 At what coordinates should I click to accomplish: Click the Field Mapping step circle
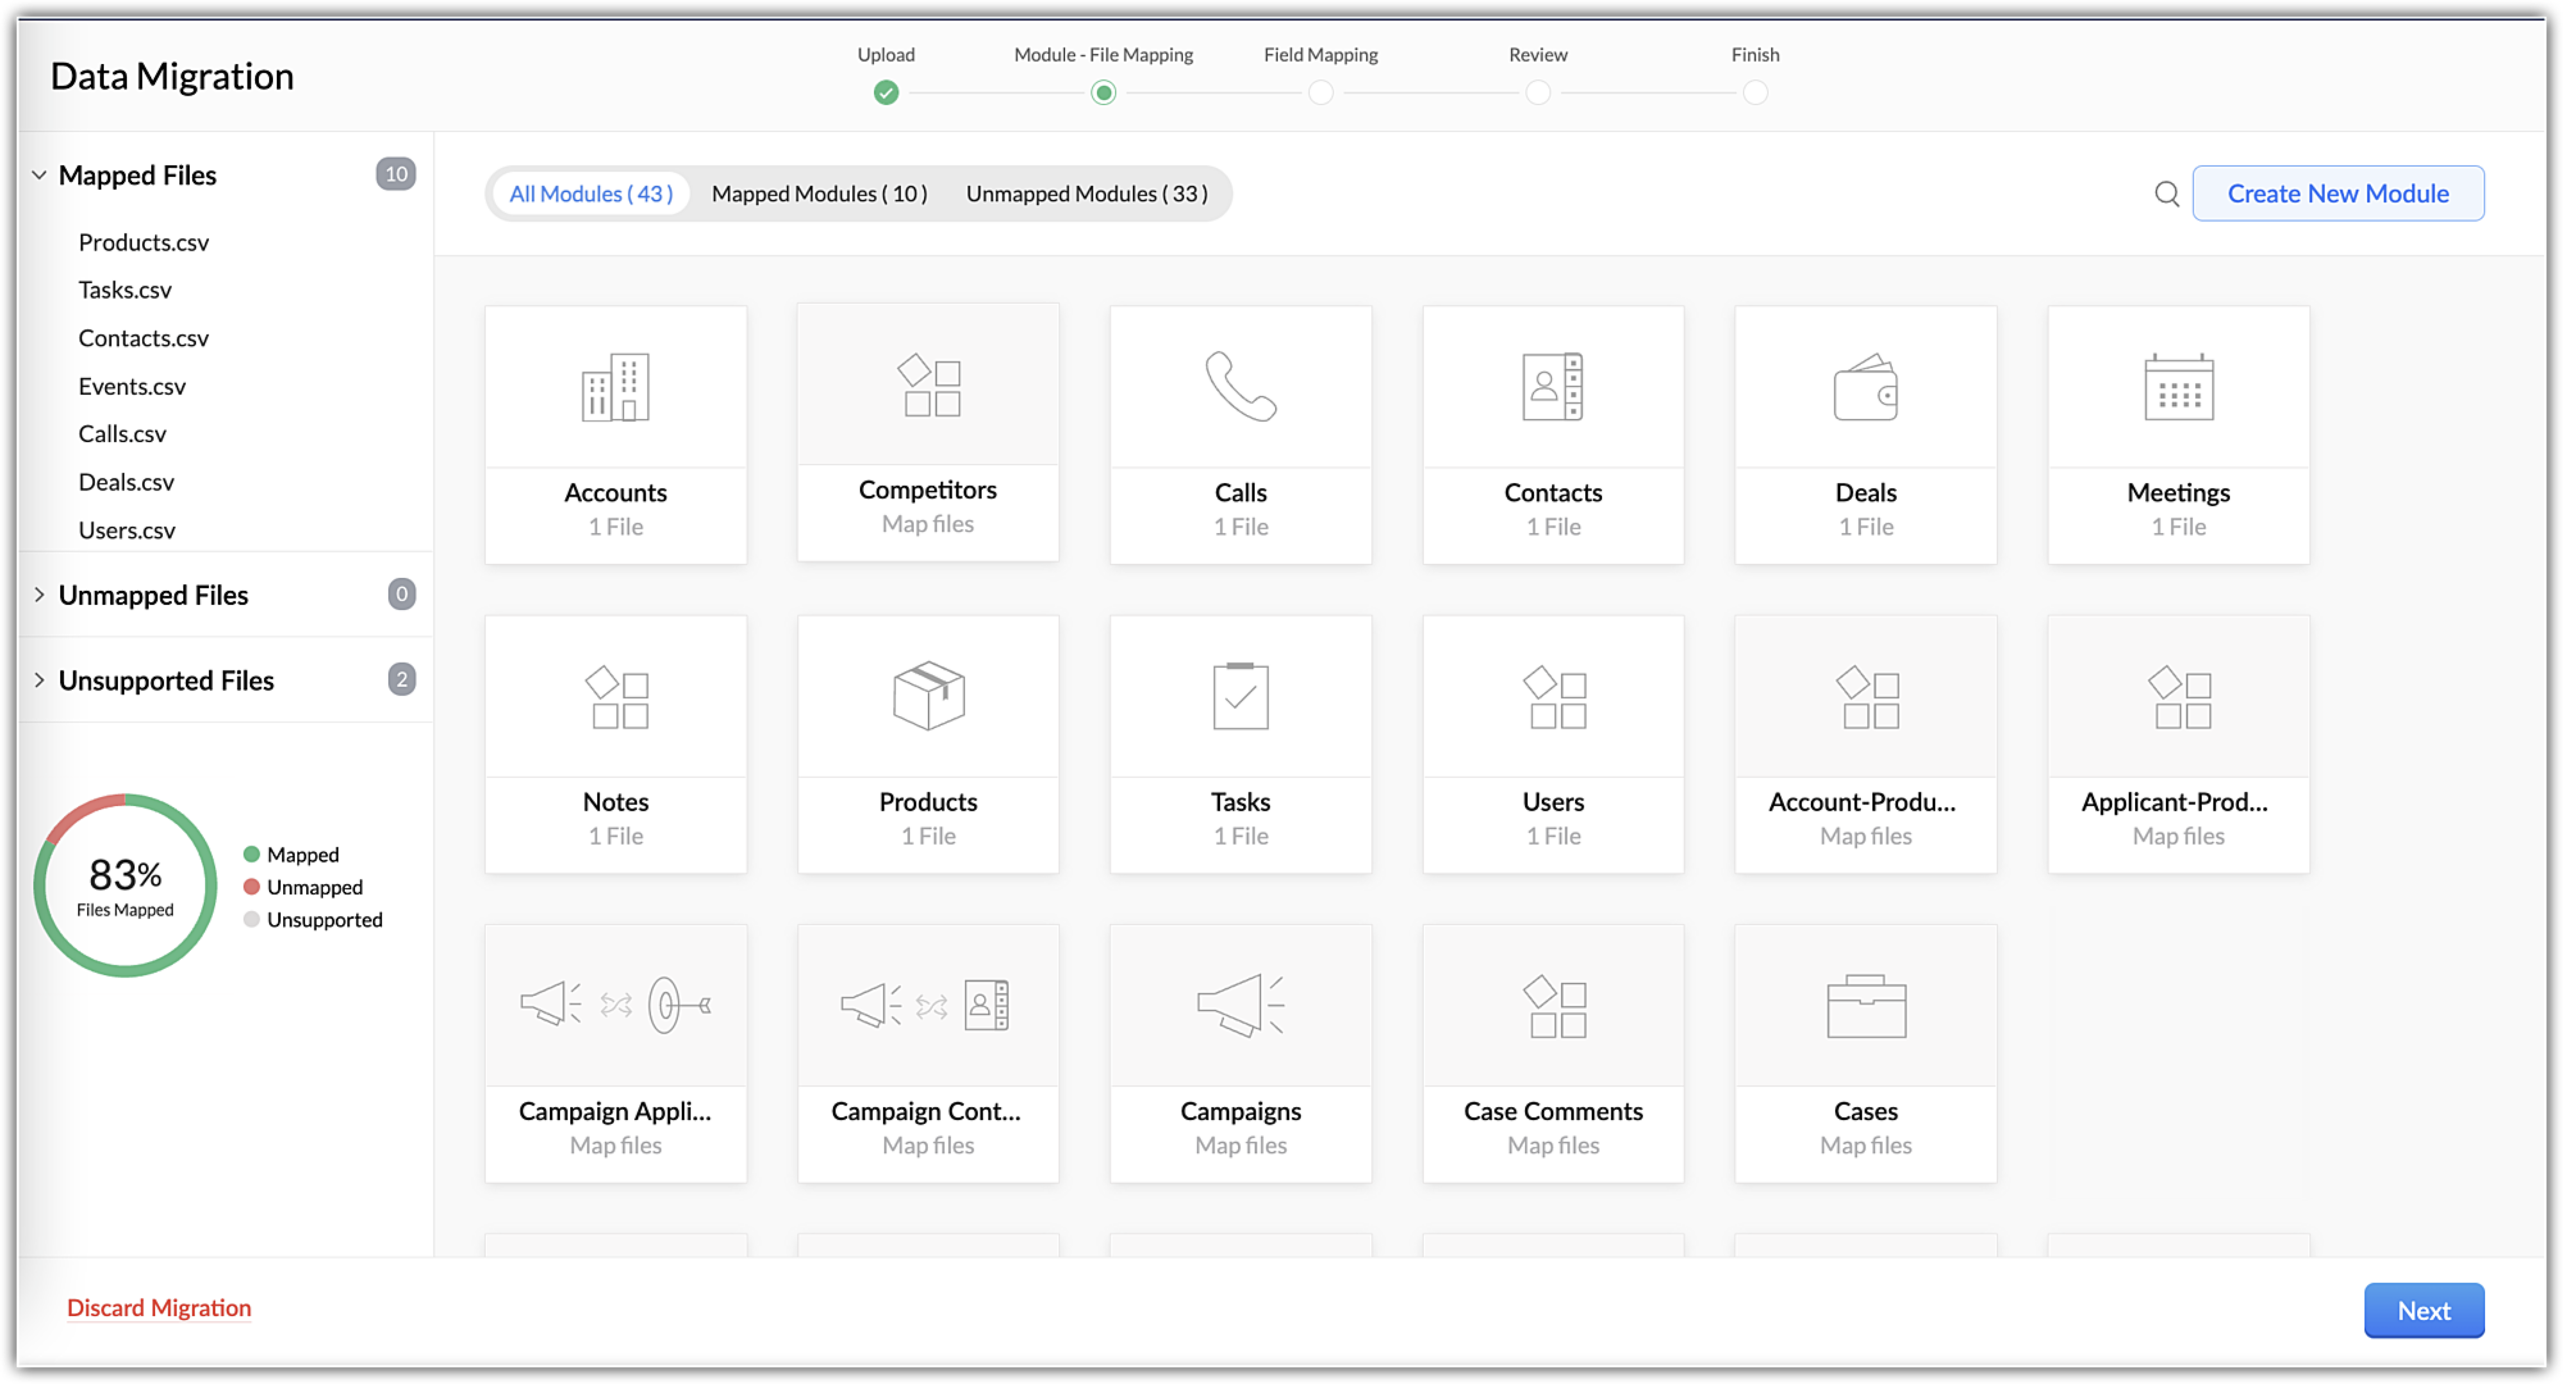[x=1320, y=93]
